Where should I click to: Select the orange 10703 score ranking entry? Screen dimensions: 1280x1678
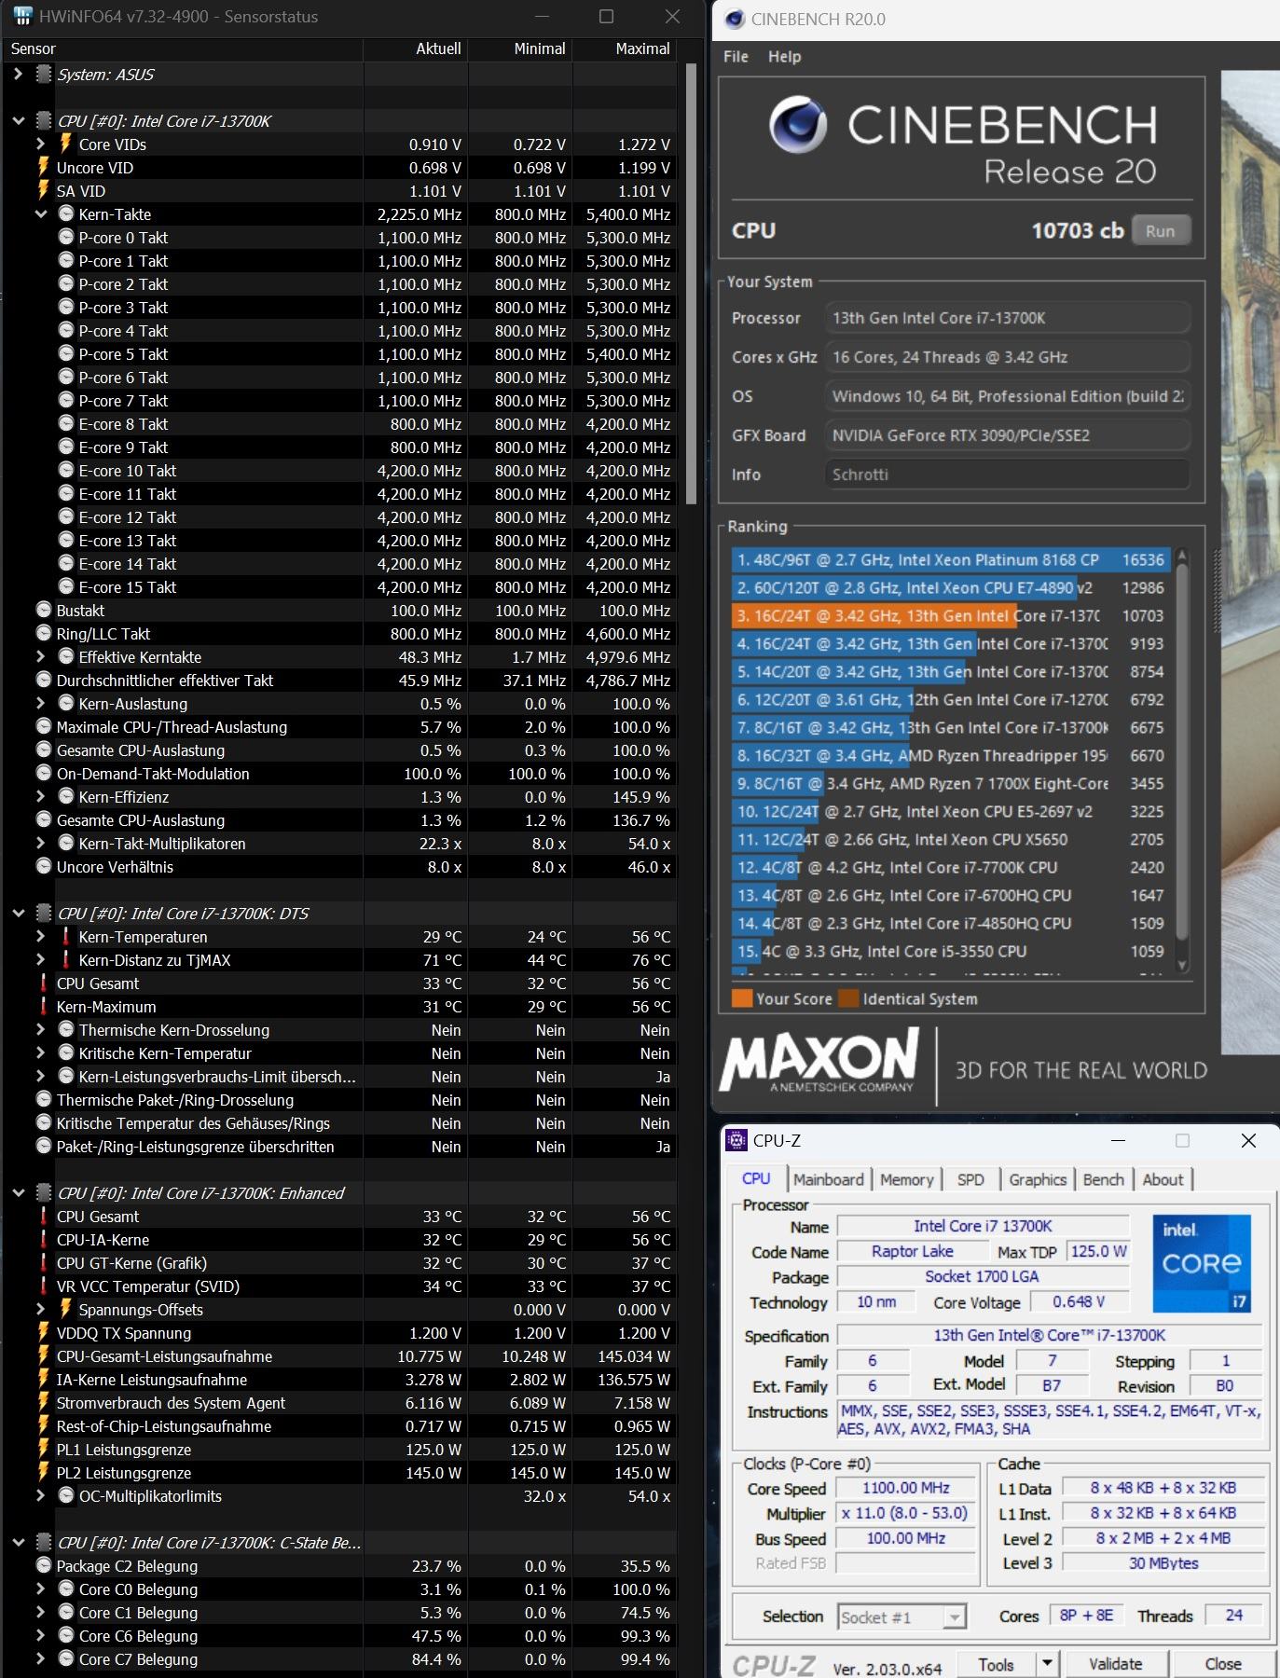click(x=949, y=616)
